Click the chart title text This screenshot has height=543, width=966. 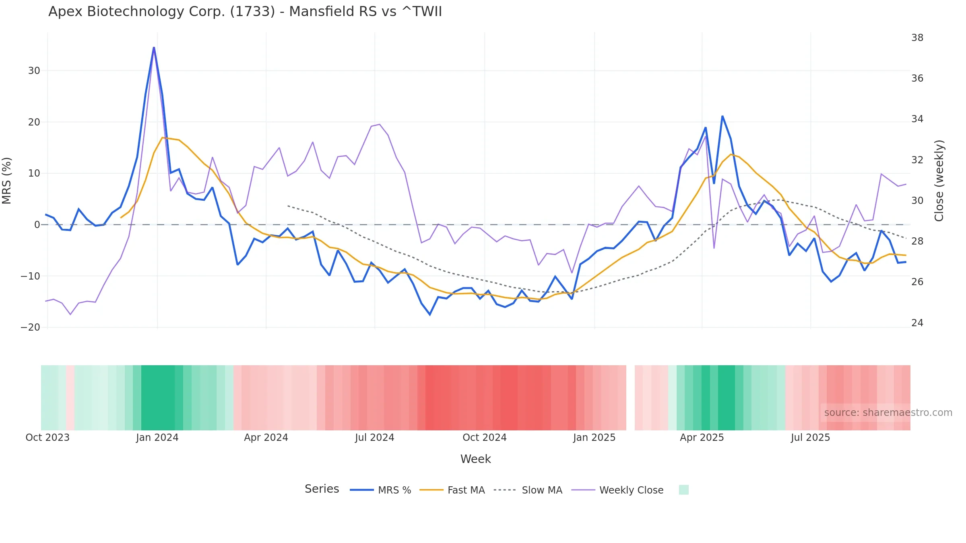(245, 12)
